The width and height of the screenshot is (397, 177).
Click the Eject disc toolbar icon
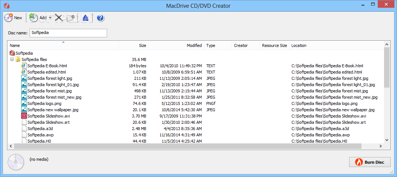click(85, 18)
